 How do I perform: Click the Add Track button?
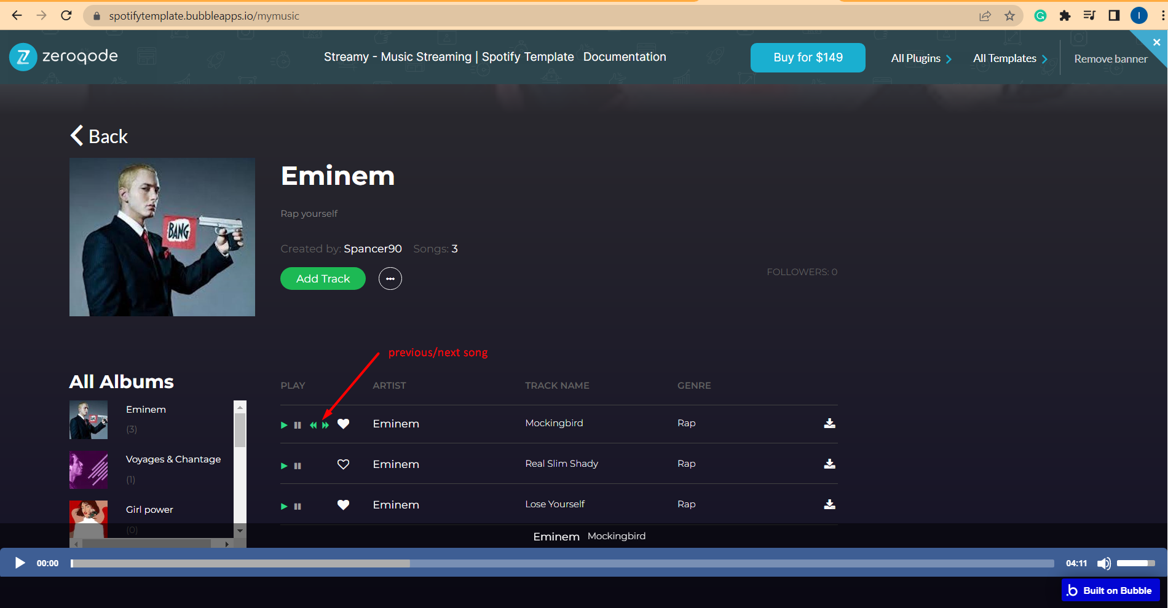(323, 279)
